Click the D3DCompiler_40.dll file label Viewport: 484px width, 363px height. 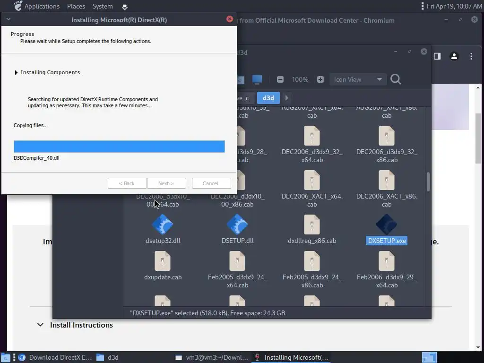point(36,158)
